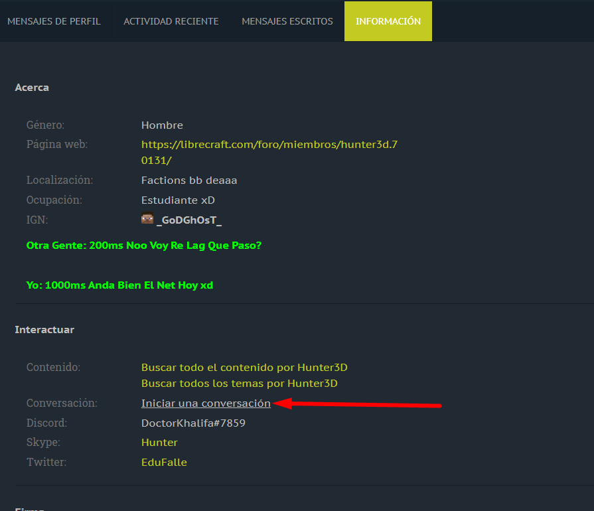Switch to Actividad Reciente tab
Screen dimensions: 594x511
(171, 21)
